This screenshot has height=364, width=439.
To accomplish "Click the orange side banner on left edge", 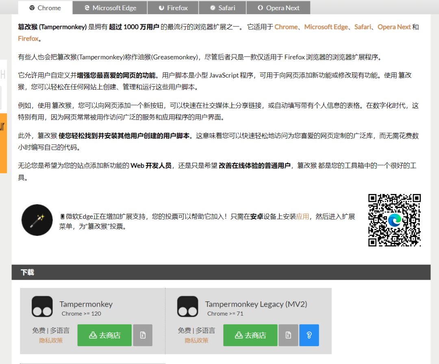I will click(3, 143).
